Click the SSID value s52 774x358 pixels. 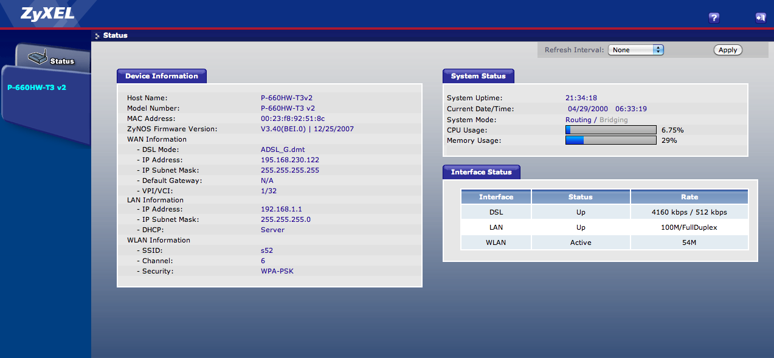pos(267,250)
